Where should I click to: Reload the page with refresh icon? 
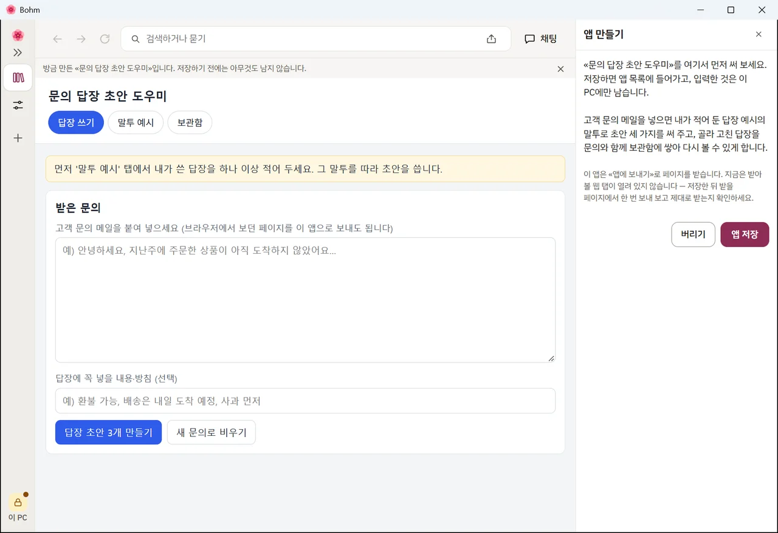[x=105, y=39]
